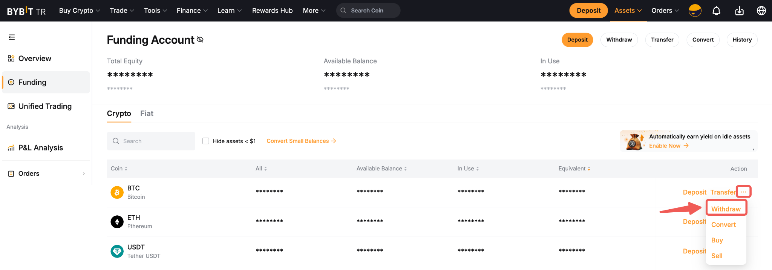The image size is (772, 270).
Task: Sort table by Coin column
Action: point(119,169)
